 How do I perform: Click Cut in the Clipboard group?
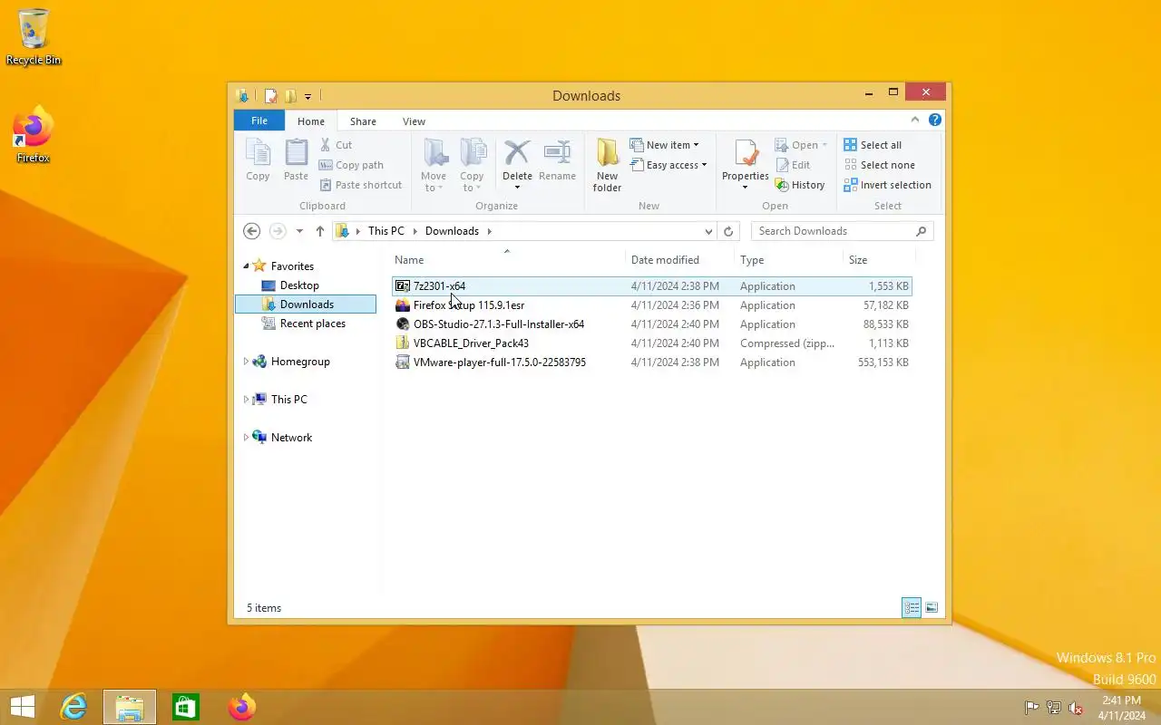(336, 145)
